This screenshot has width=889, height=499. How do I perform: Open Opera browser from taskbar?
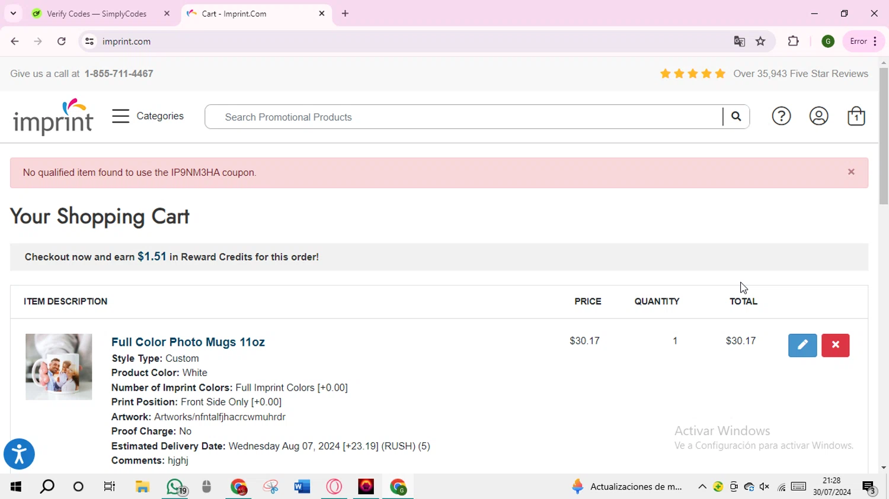click(334, 487)
